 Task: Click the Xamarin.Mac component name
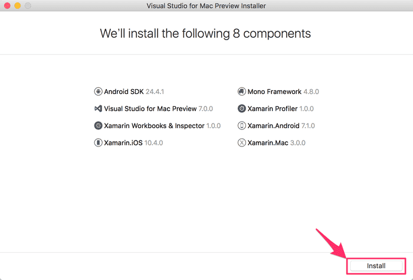click(268, 143)
